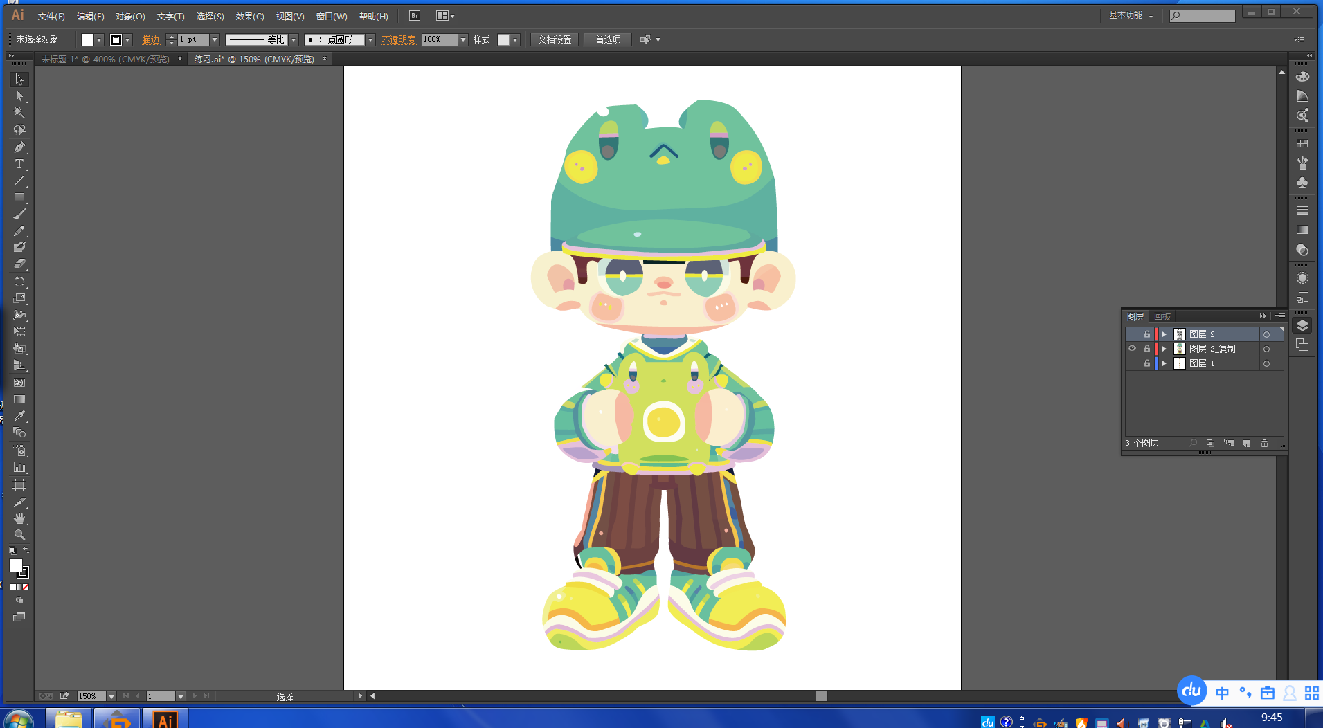
Task: Expand the 图层 2 layer contents
Action: point(1164,334)
